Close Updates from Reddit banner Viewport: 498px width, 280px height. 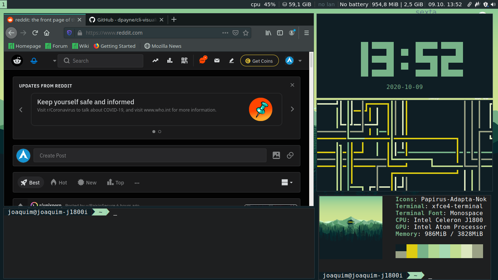(x=292, y=85)
